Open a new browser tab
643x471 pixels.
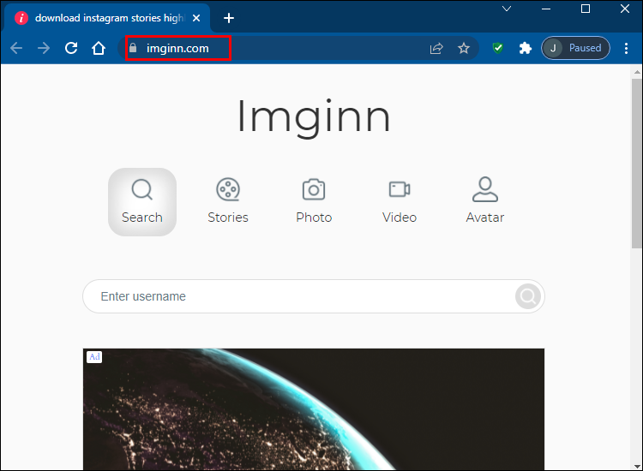click(x=229, y=18)
